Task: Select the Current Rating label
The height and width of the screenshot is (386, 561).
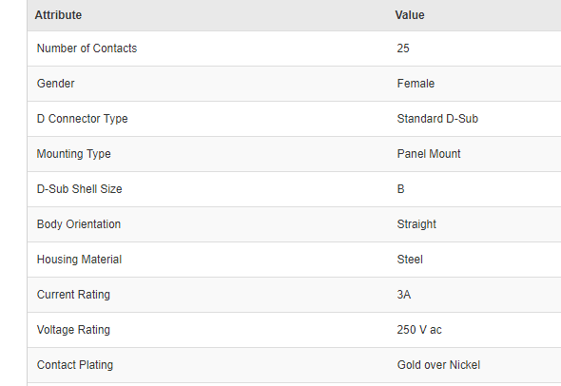Action: pos(73,294)
